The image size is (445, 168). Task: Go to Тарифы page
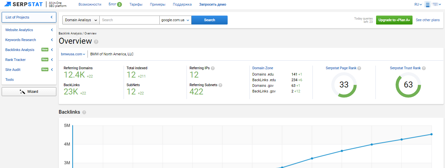tap(136, 4)
